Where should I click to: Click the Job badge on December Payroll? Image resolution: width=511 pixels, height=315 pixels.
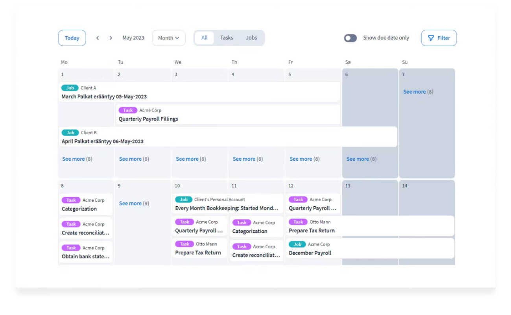[x=297, y=244]
